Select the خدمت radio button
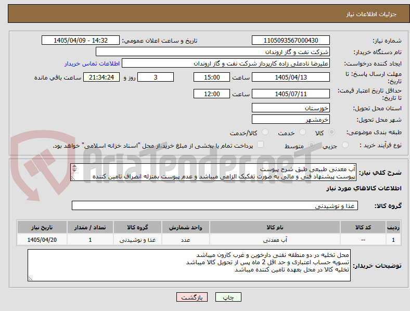The width and height of the screenshot is (410, 311). [302, 132]
